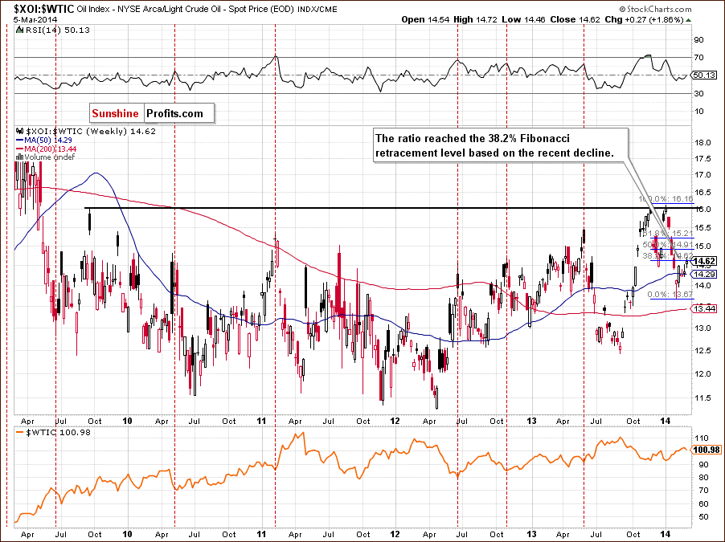Click the 110 label on the $WTIC axis
The width and height of the screenshot is (725, 542).
(x=702, y=438)
